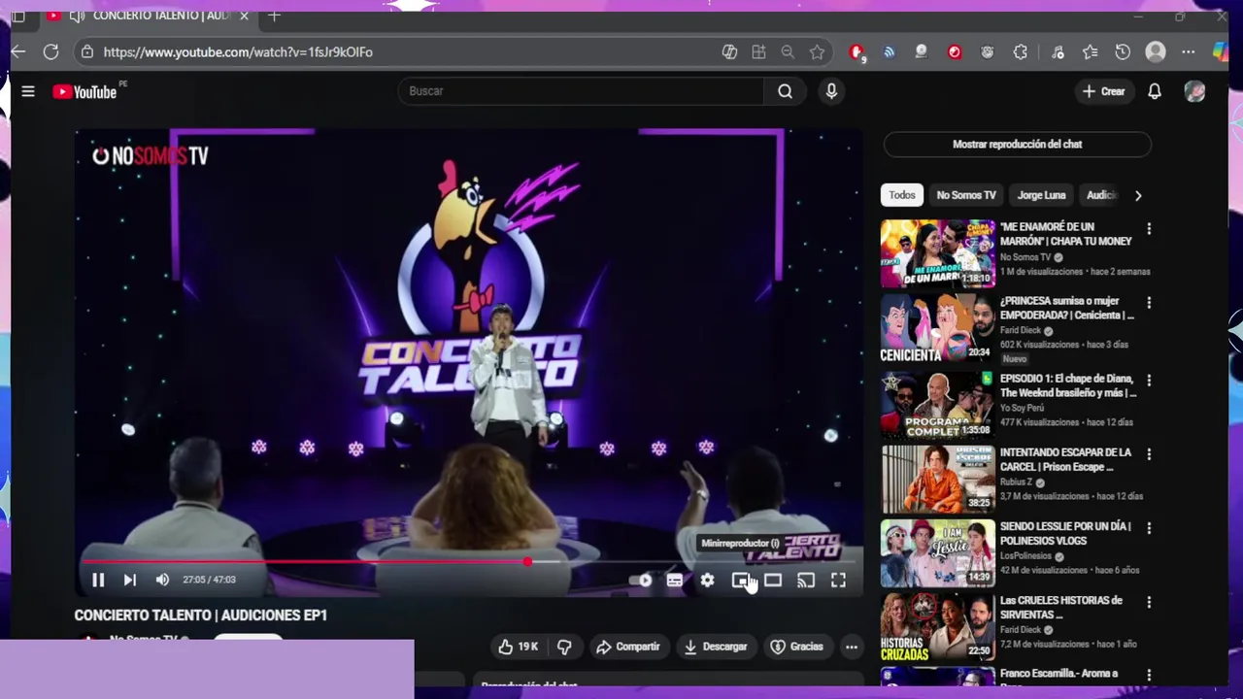Viewport: 1243px width, 699px height.
Task: Send Gracias super thanks
Action: pos(797,647)
